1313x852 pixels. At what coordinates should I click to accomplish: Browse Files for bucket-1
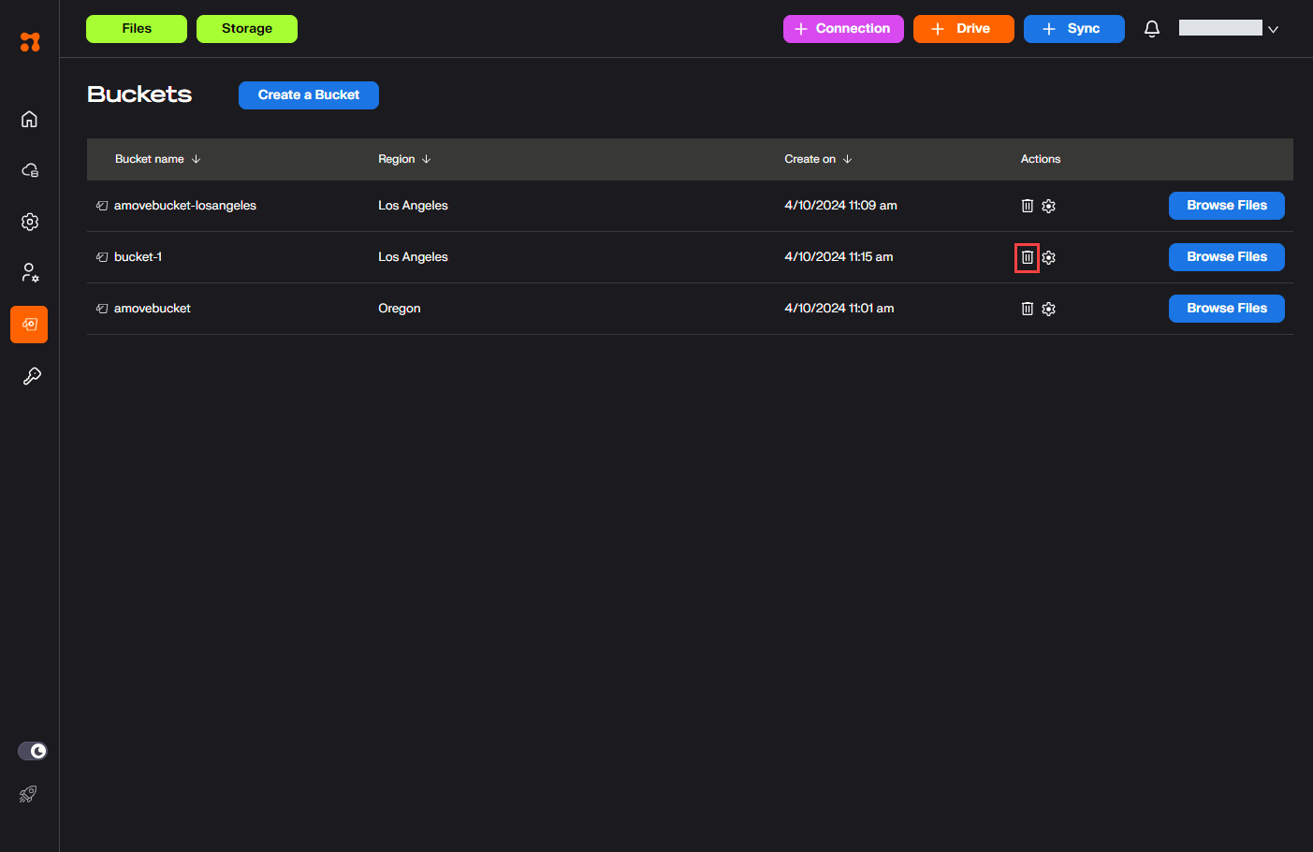(1226, 257)
